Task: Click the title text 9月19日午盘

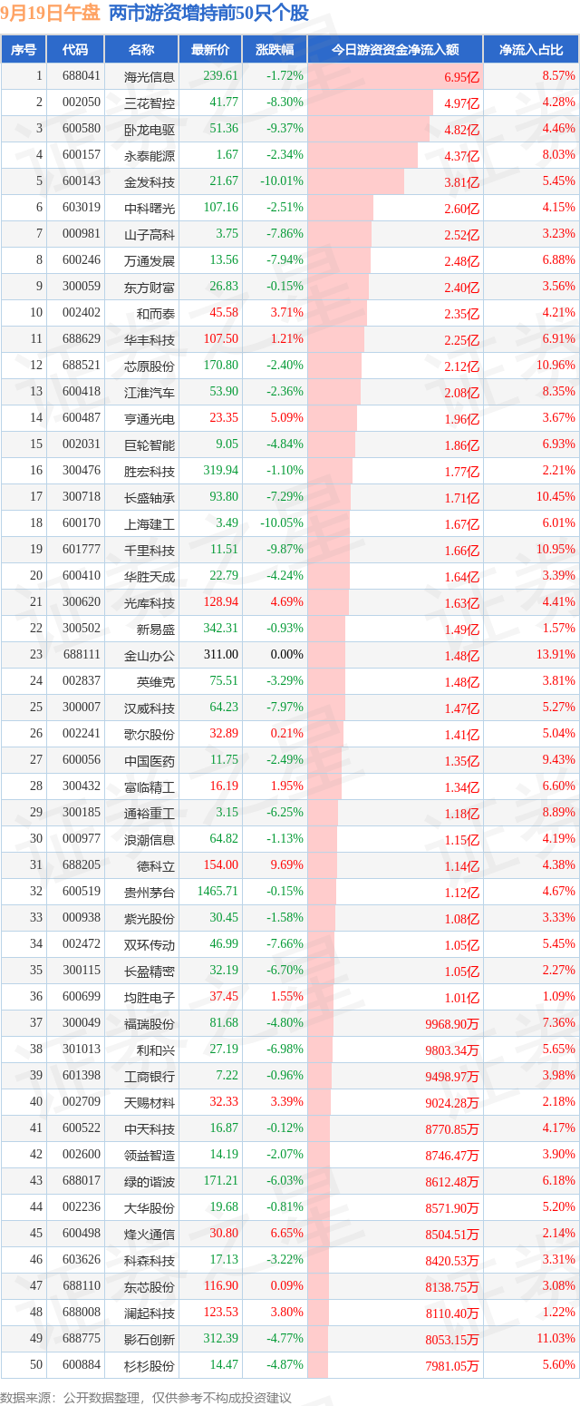Action: 50,14
